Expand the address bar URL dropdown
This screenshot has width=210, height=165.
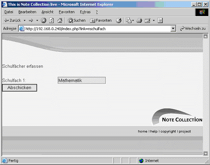(174, 29)
